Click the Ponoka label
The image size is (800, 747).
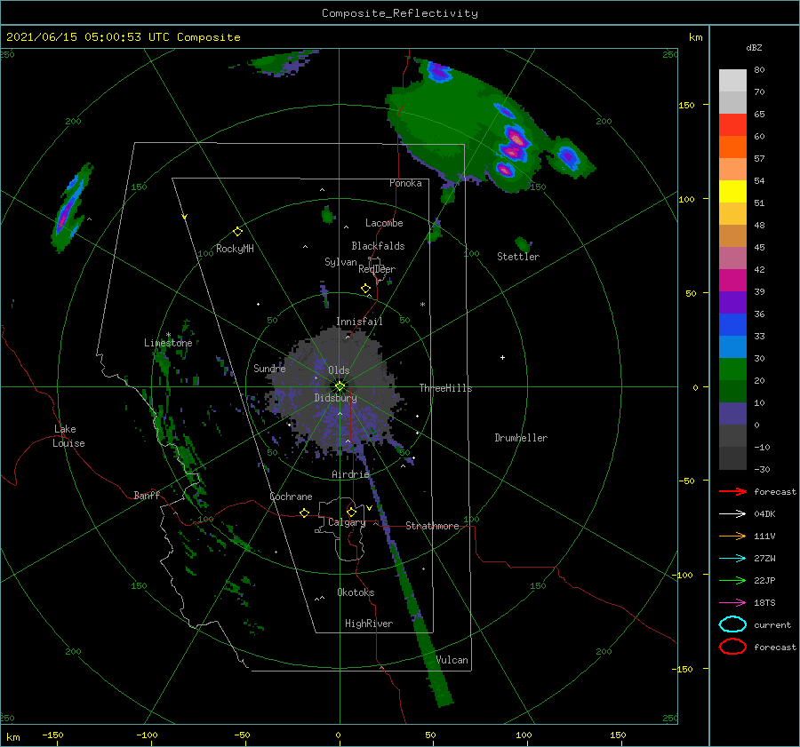coord(405,183)
